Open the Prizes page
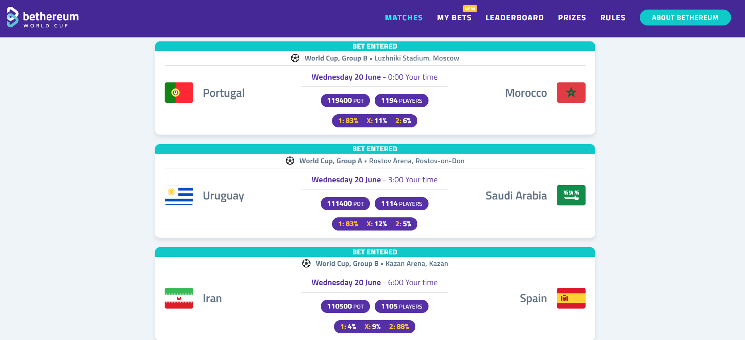The width and height of the screenshot is (745, 340). coord(572,18)
